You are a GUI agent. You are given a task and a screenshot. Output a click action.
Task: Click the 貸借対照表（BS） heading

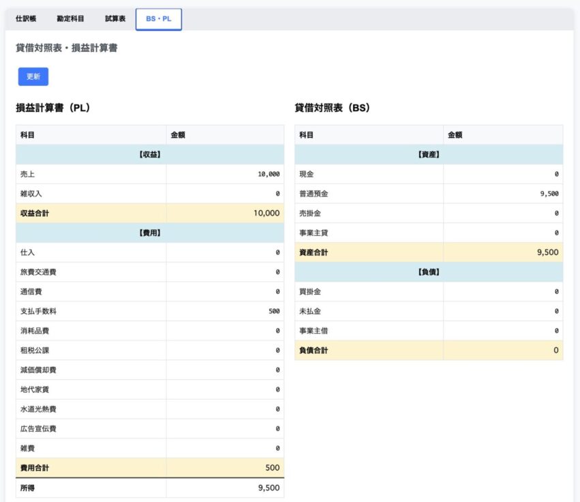[332, 108]
